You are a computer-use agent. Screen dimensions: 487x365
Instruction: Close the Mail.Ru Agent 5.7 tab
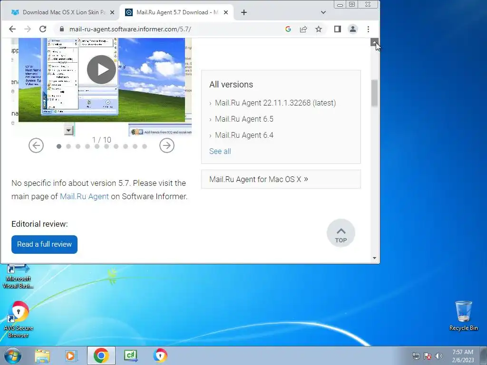226,12
